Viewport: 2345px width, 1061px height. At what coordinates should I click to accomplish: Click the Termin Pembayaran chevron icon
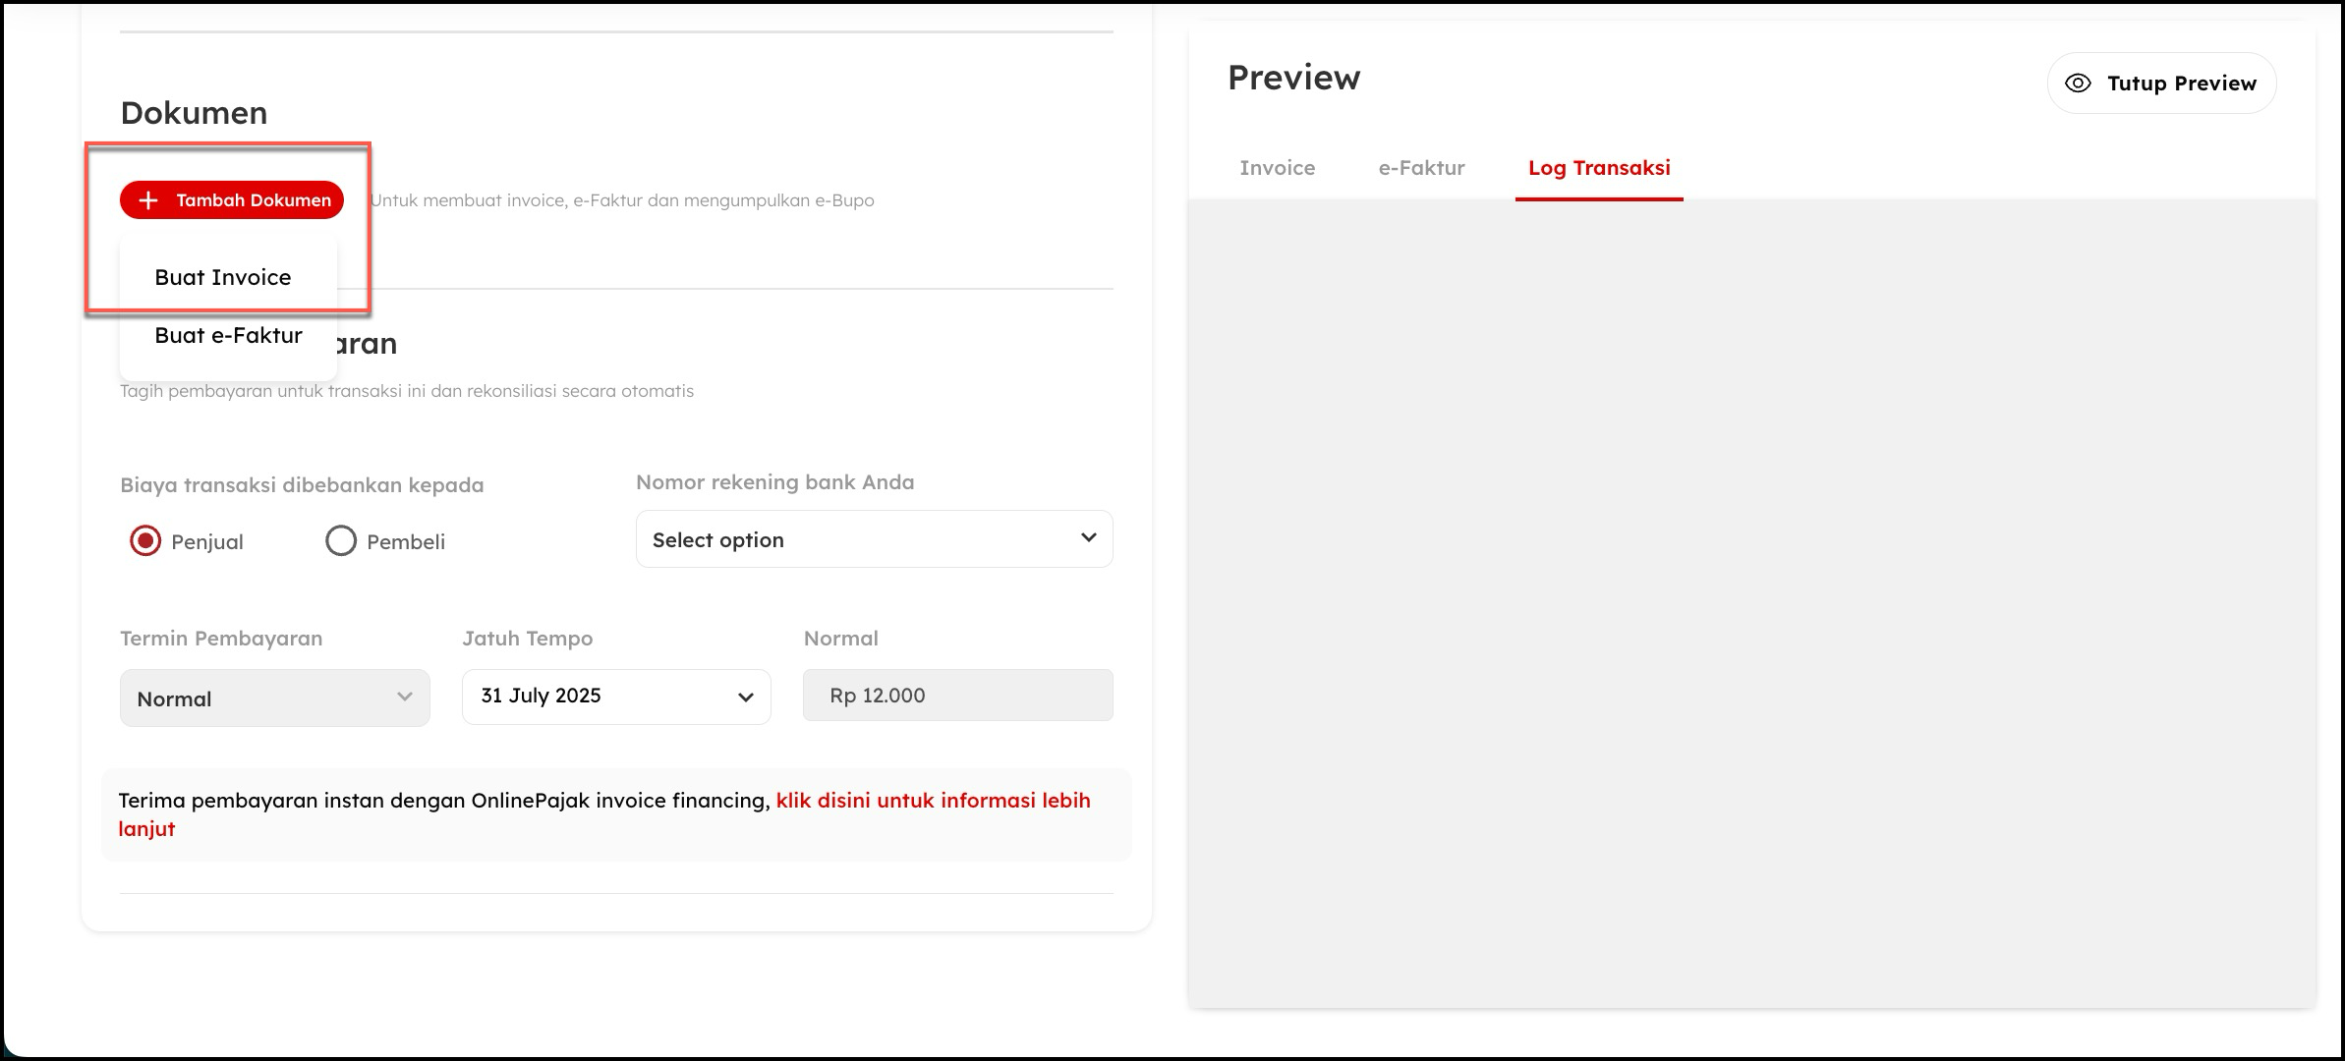(x=404, y=697)
